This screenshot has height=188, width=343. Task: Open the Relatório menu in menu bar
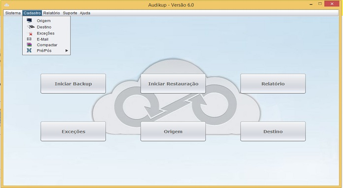(51, 13)
